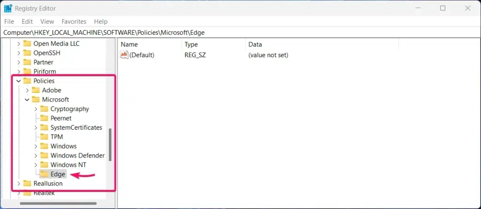Select the OpenSSH key label
This screenshot has width=481, height=209.
[47, 53]
